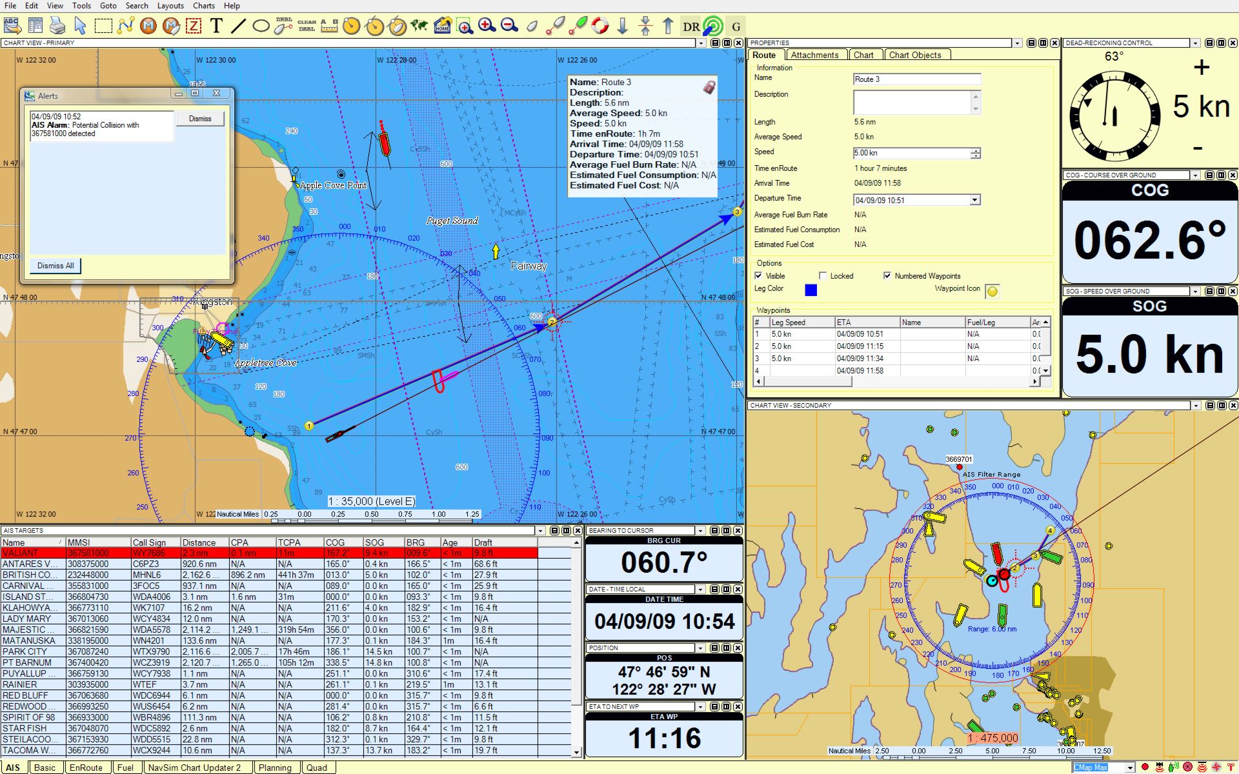Click the route Name input field
The image size is (1239, 774).
point(917,79)
